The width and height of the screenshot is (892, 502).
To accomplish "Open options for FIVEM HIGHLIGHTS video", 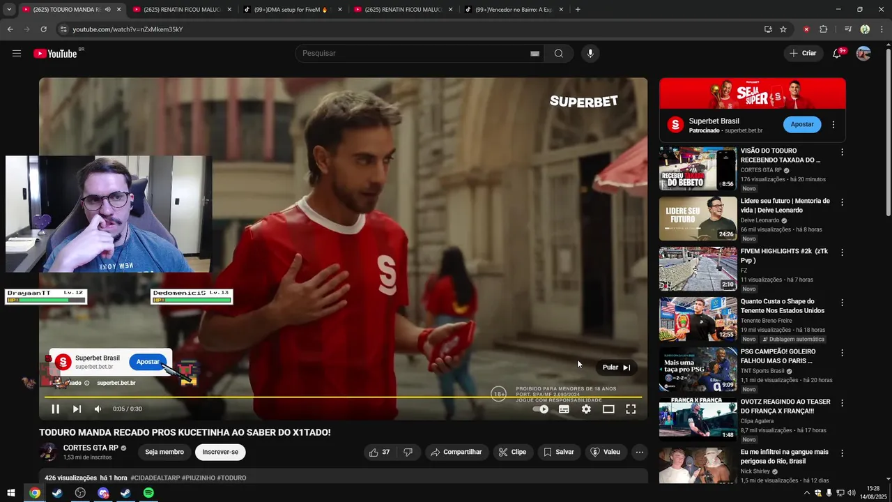I will [x=842, y=252].
